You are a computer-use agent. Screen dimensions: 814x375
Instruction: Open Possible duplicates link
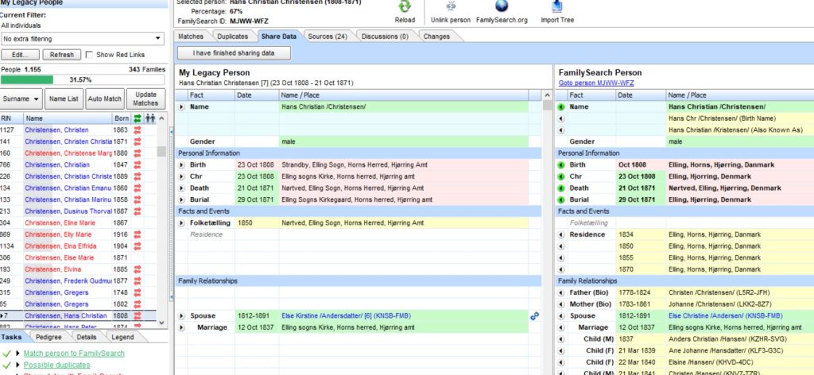coord(56,365)
